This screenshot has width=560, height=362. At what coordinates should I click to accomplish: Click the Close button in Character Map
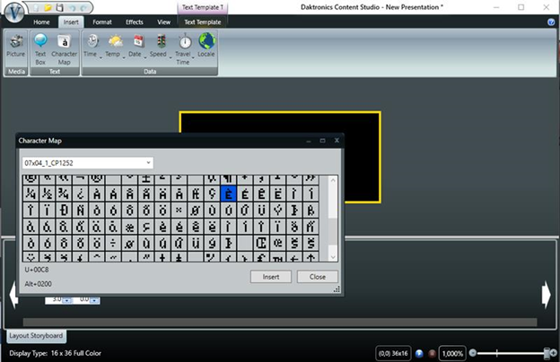[x=317, y=277]
